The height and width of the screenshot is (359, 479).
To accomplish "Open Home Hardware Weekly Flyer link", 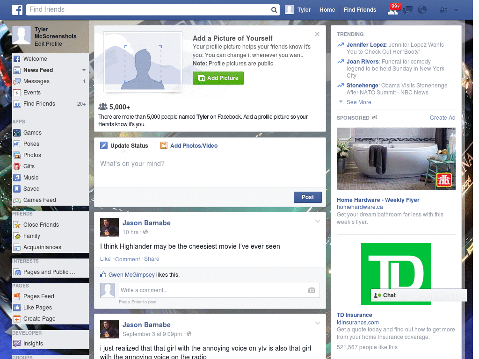I will pyautogui.click(x=378, y=200).
